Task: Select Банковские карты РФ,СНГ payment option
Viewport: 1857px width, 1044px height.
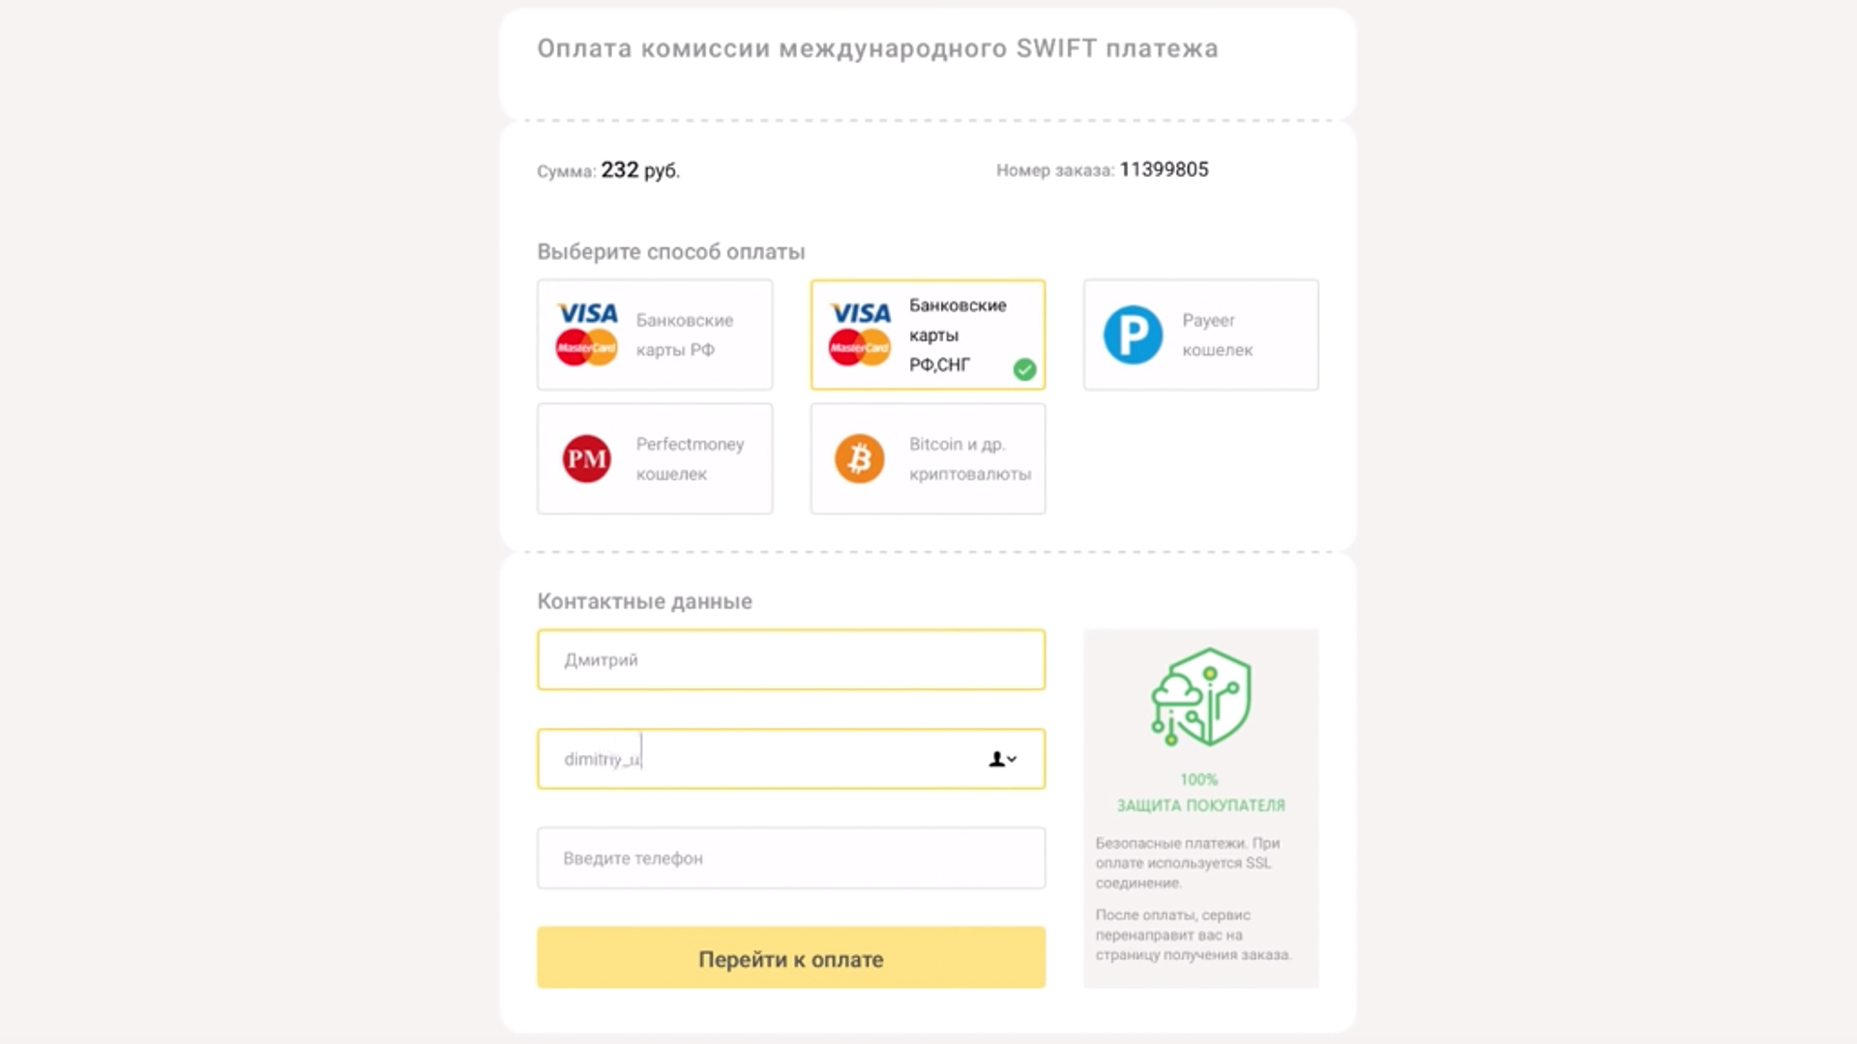Action: [x=928, y=334]
